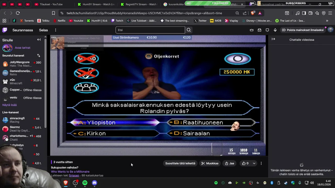Click the Muokkaa button
The height and width of the screenshot is (188, 335).
(210, 163)
